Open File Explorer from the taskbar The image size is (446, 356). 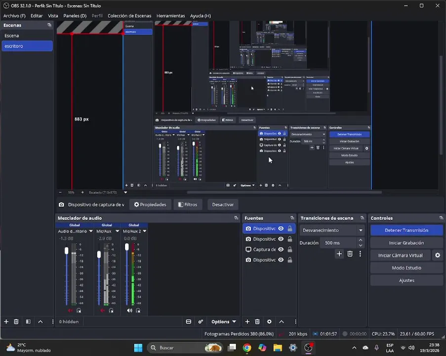pos(278,348)
